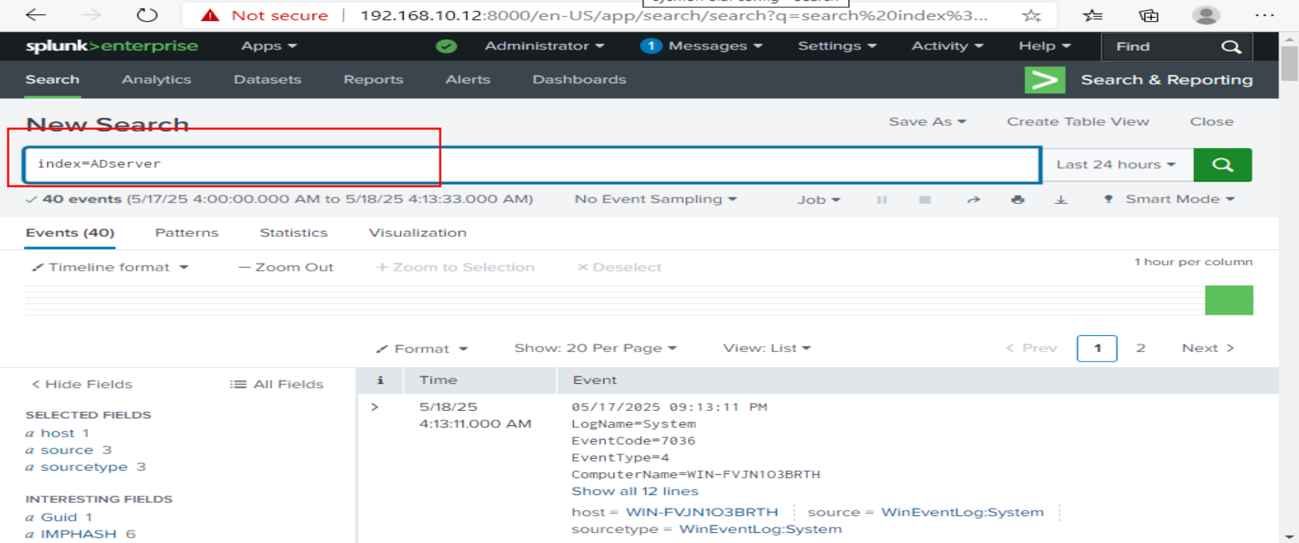Go to the Datasets nav item
This screenshot has height=543, width=1299.
click(x=268, y=80)
